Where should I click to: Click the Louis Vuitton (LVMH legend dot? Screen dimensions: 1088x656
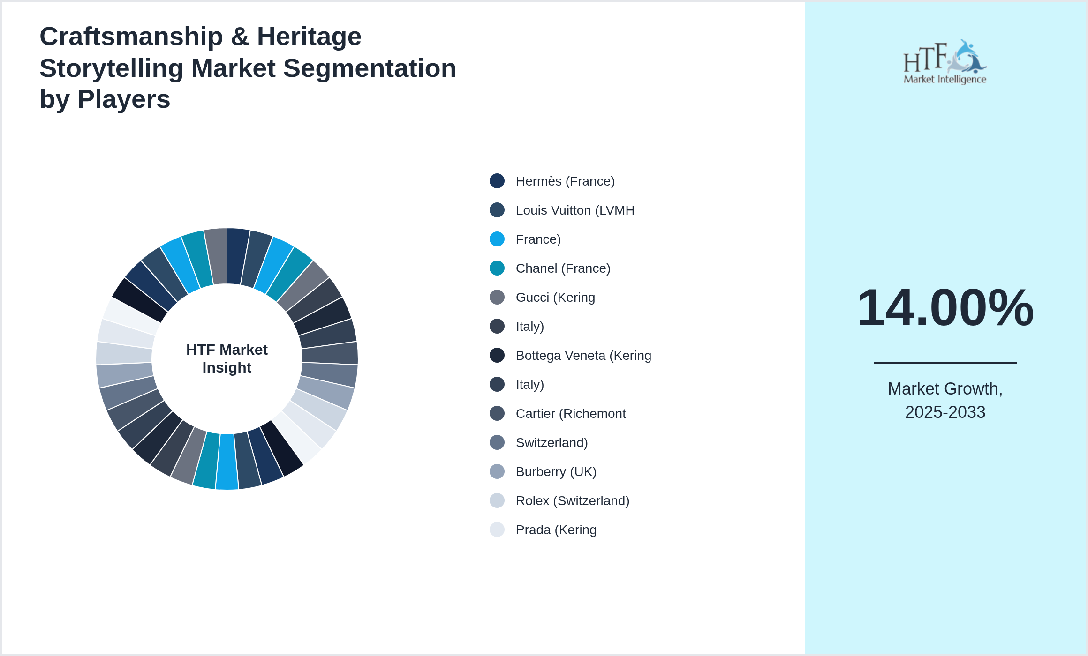point(497,210)
